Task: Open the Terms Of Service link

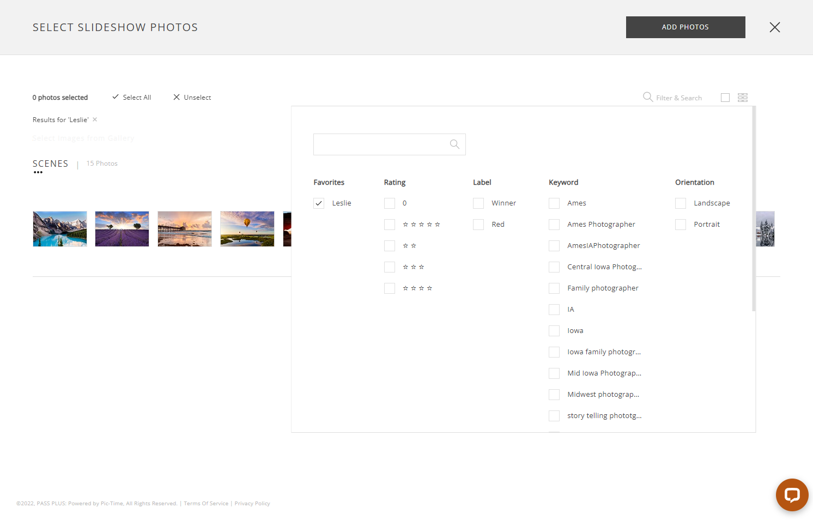Action: pyautogui.click(x=206, y=504)
